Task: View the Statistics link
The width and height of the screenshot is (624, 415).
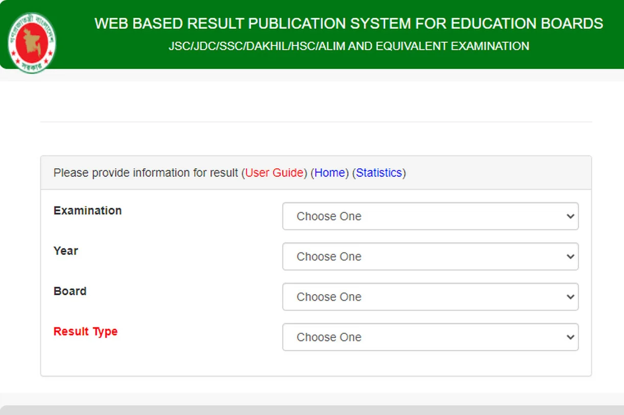Action: (379, 173)
